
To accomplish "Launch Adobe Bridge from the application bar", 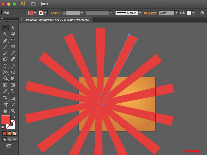I will (x=33, y=4).
